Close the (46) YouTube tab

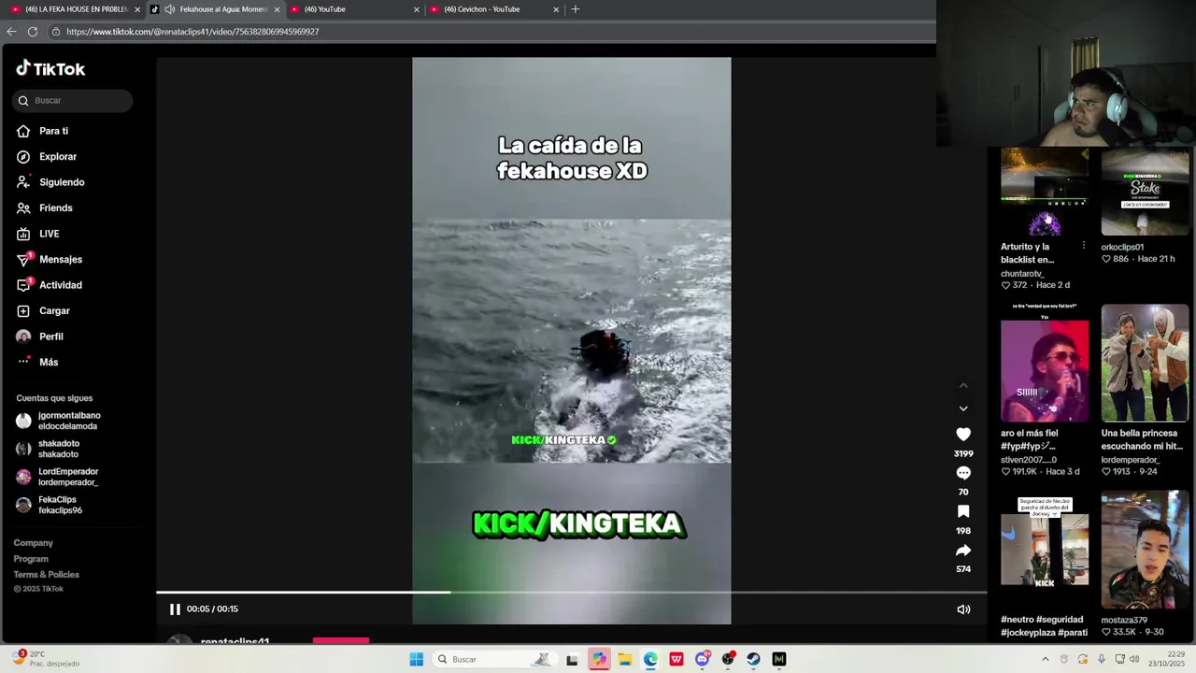417,9
